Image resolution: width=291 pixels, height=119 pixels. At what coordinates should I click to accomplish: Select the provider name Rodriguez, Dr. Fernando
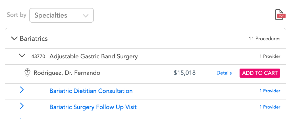[x=67, y=73]
